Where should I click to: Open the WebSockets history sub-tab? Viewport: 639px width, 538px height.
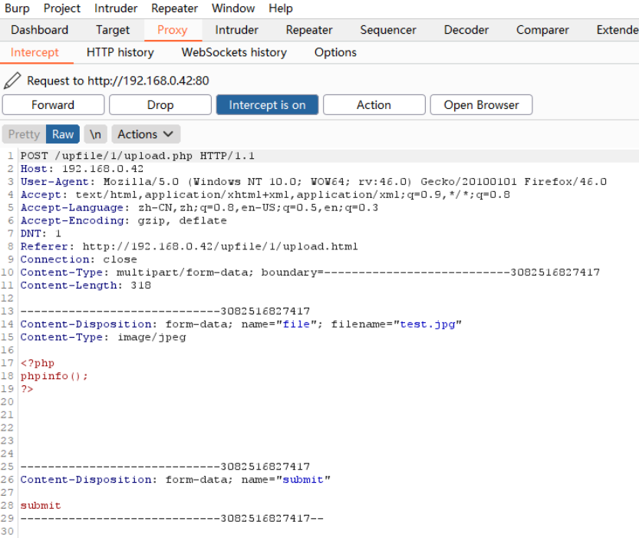tap(234, 53)
